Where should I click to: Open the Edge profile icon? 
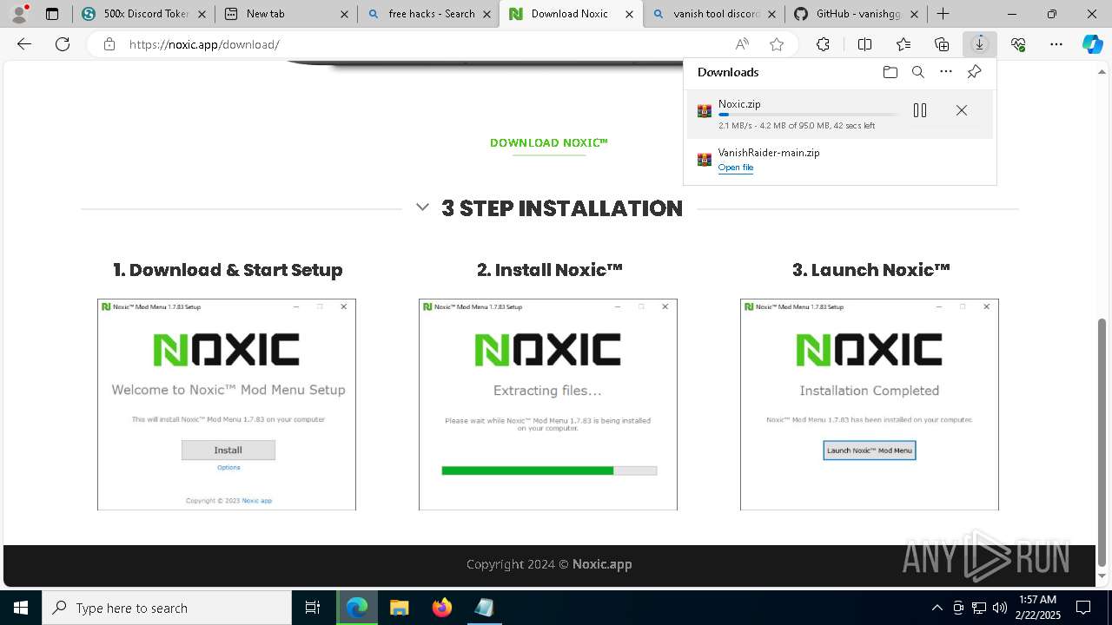[x=19, y=14]
